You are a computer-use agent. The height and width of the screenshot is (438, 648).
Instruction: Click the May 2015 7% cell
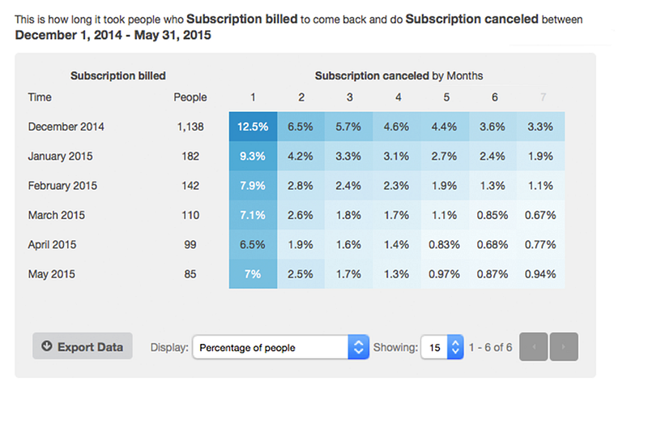253,274
